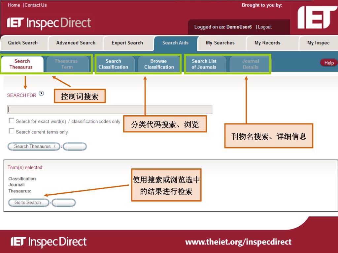Click the IET InspecDirect header logo
The image size is (338, 253).
49,23
